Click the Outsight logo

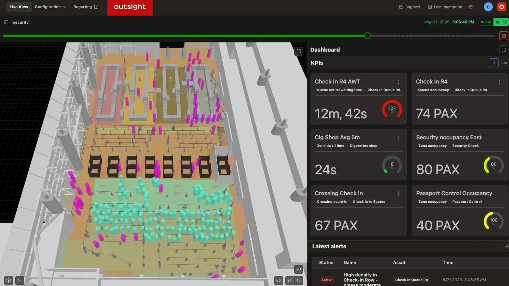click(130, 7)
